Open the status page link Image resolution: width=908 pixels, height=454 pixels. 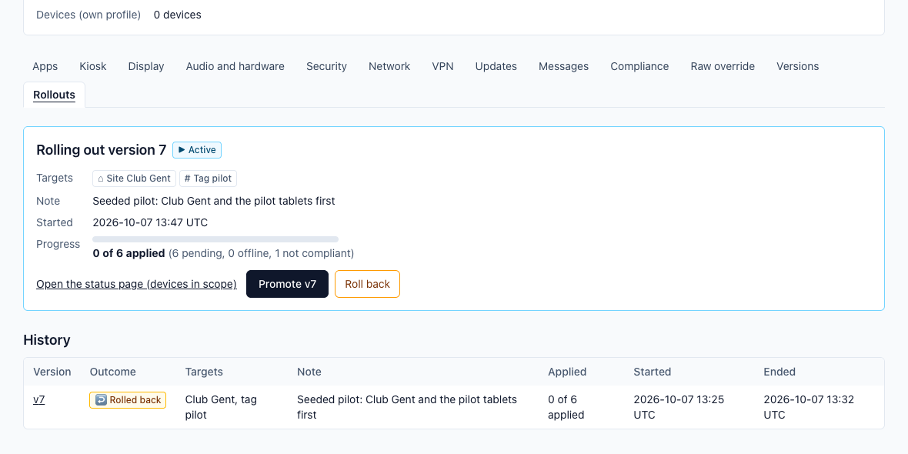pyautogui.click(x=136, y=284)
